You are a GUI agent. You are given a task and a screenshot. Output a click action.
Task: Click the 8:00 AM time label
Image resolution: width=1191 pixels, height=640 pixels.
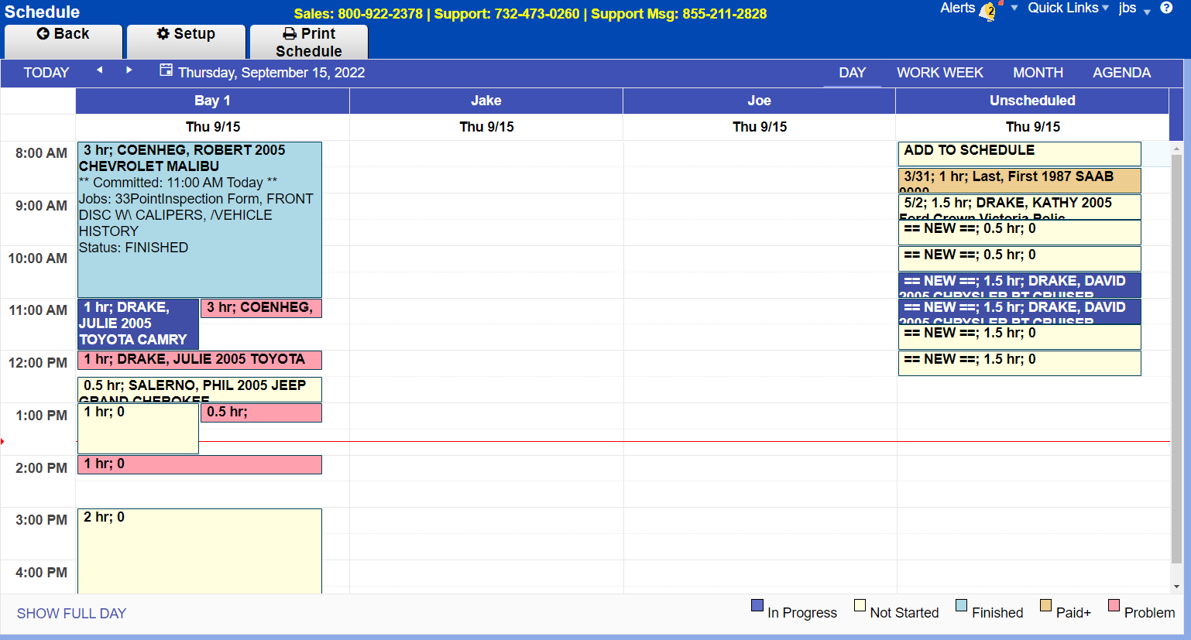pyautogui.click(x=41, y=153)
